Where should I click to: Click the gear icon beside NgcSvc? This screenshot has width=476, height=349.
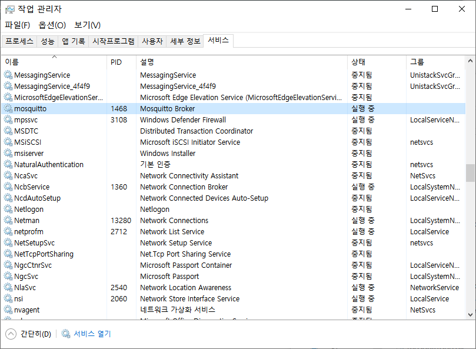8,276
